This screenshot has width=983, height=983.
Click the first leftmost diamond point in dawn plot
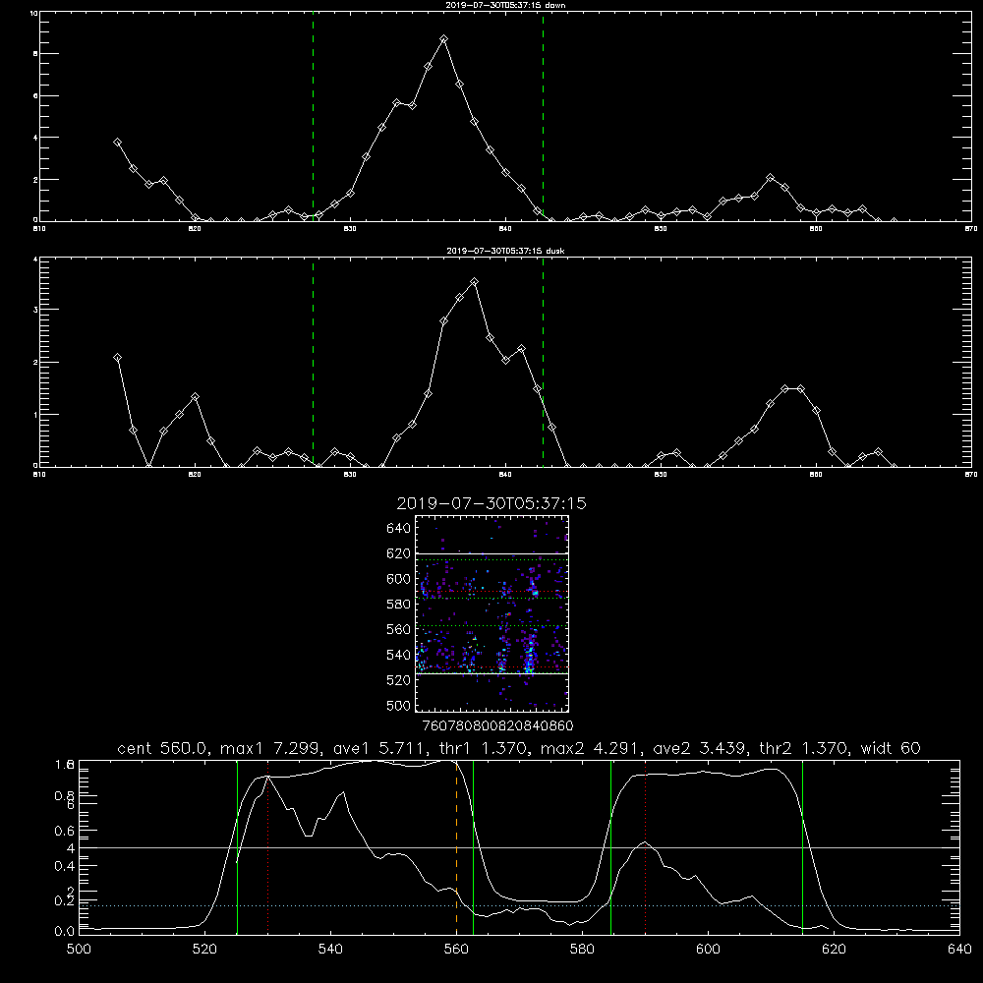click(117, 143)
